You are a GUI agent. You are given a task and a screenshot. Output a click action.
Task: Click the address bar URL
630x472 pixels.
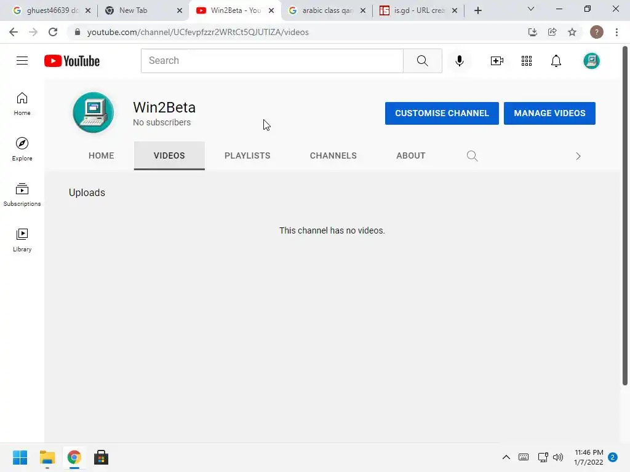[x=197, y=32]
